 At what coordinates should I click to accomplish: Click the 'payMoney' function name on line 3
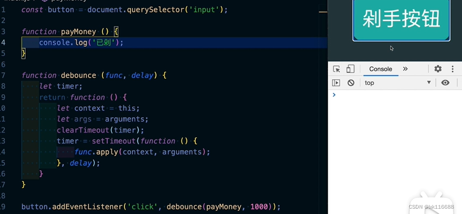[x=78, y=32]
